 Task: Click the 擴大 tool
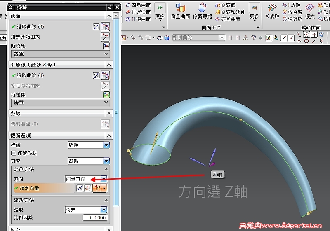(x=310, y=11)
